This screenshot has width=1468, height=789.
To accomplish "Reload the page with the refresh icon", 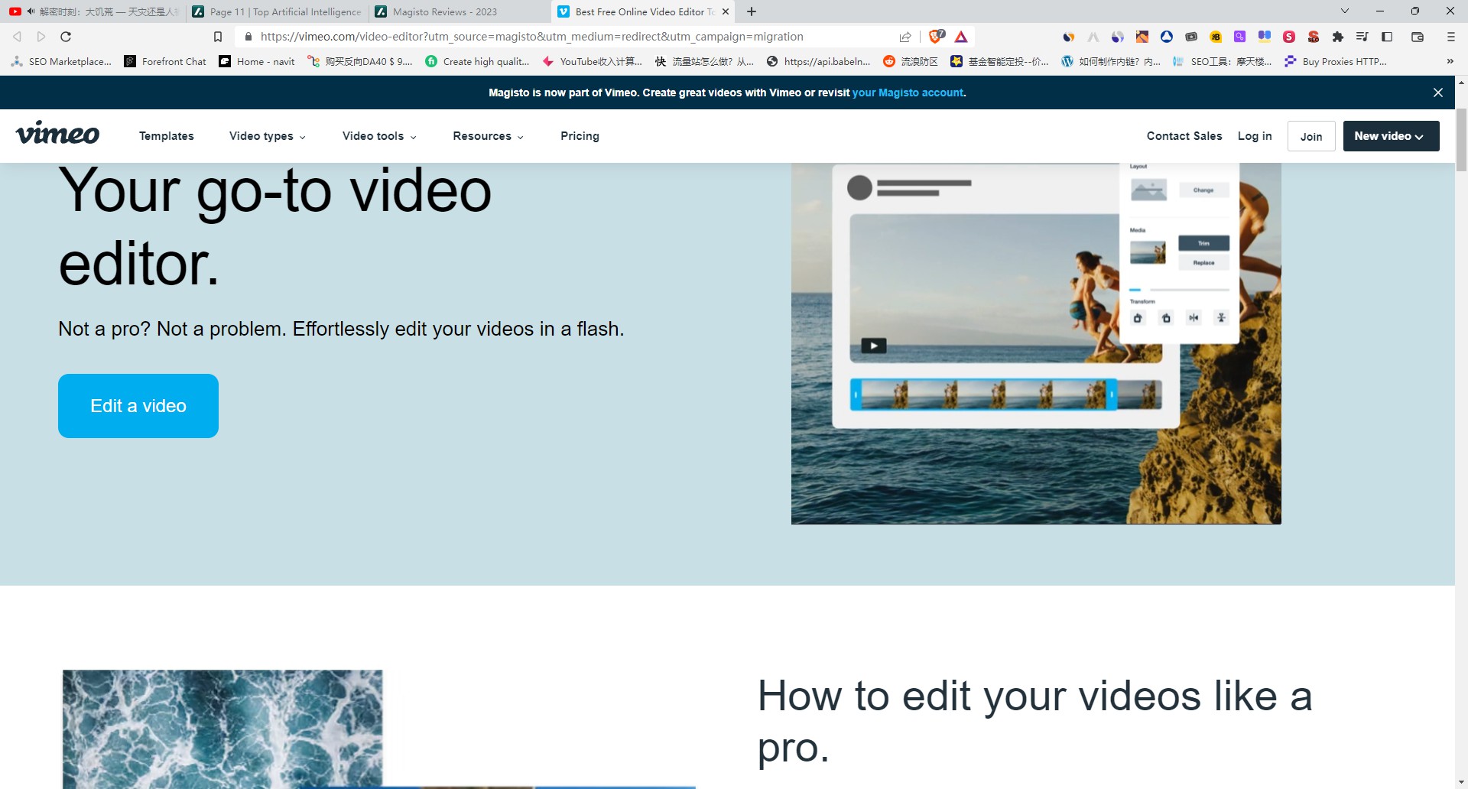I will click(x=66, y=37).
